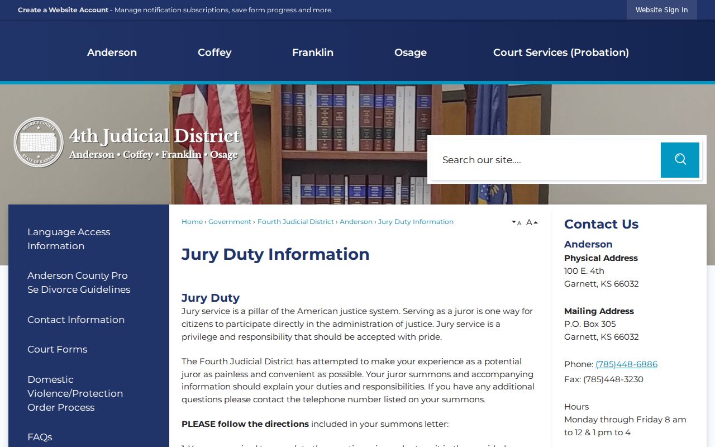Call phone number (785)448-6886
This screenshot has width=715, height=447.
tap(626, 364)
